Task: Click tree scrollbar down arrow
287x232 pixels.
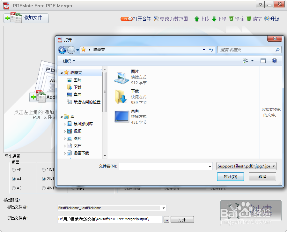Action: pos(105,156)
